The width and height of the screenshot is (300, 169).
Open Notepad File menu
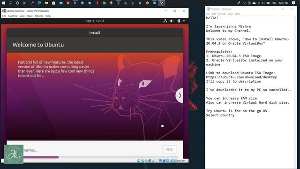[208, 14]
